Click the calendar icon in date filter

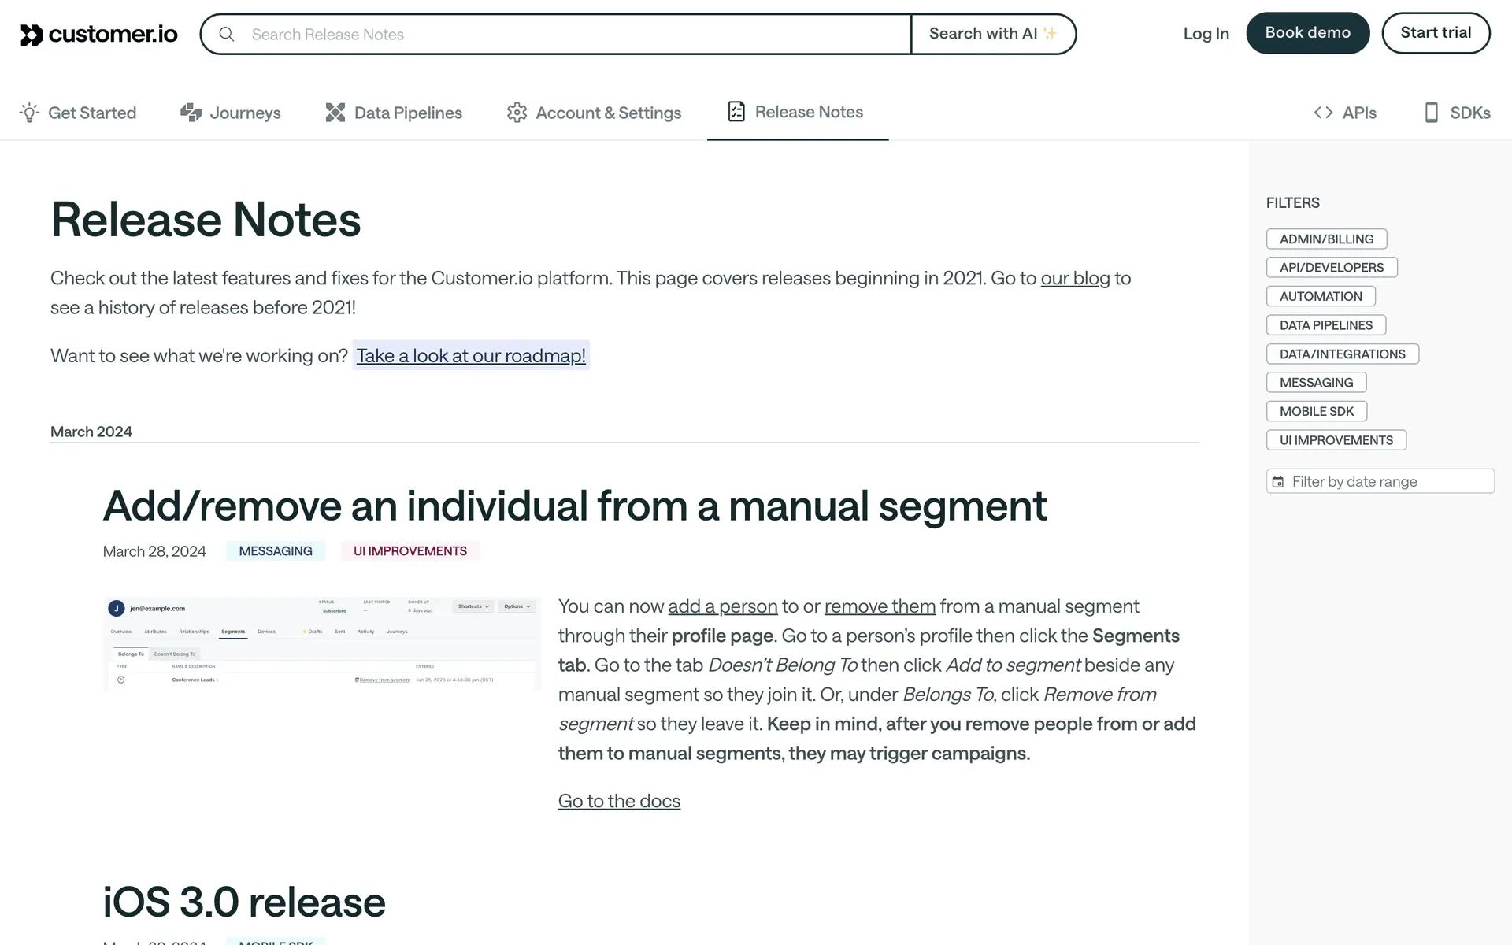click(1278, 482)
